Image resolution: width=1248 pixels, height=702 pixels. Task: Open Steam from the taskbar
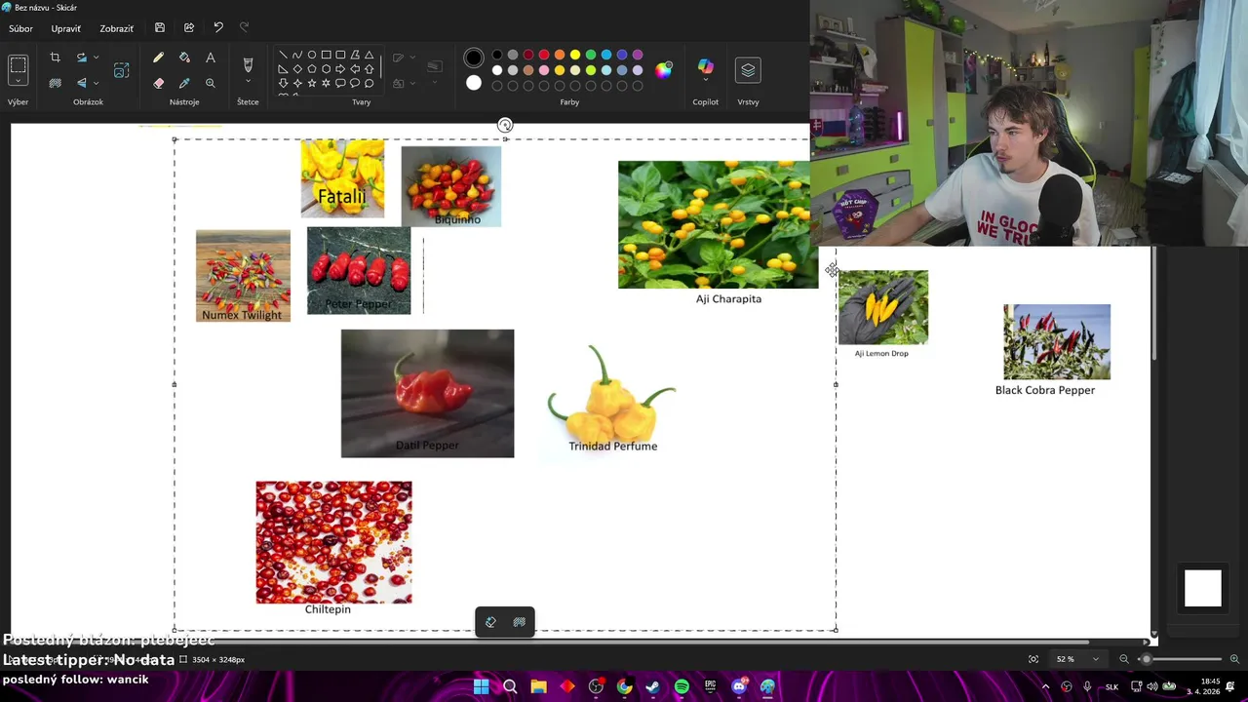click(x=653, y=687)
